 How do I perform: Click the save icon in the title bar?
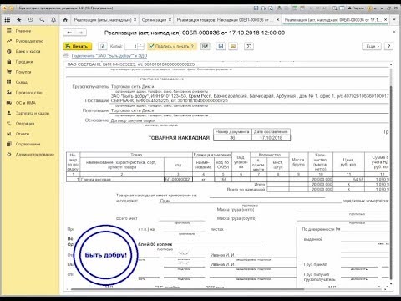click(256, 8)
